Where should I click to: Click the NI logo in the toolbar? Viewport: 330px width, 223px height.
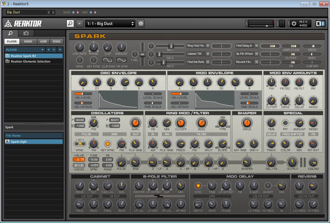pyautogui.click(x=320, y=23)
